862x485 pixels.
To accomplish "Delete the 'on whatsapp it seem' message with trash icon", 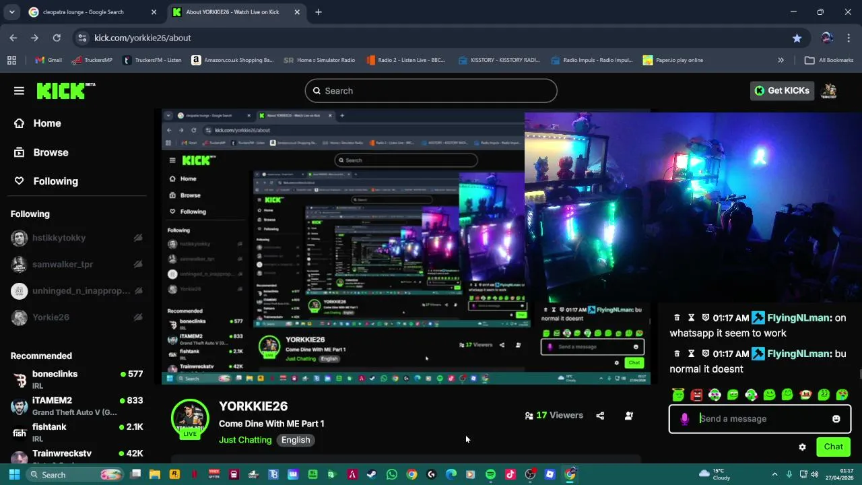I will tap(677, 318).
